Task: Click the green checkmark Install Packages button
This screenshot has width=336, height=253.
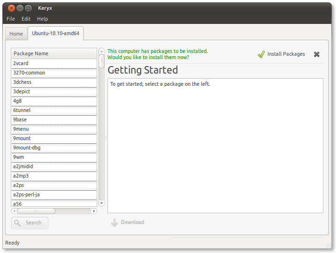Action: (x=282, y=54)
